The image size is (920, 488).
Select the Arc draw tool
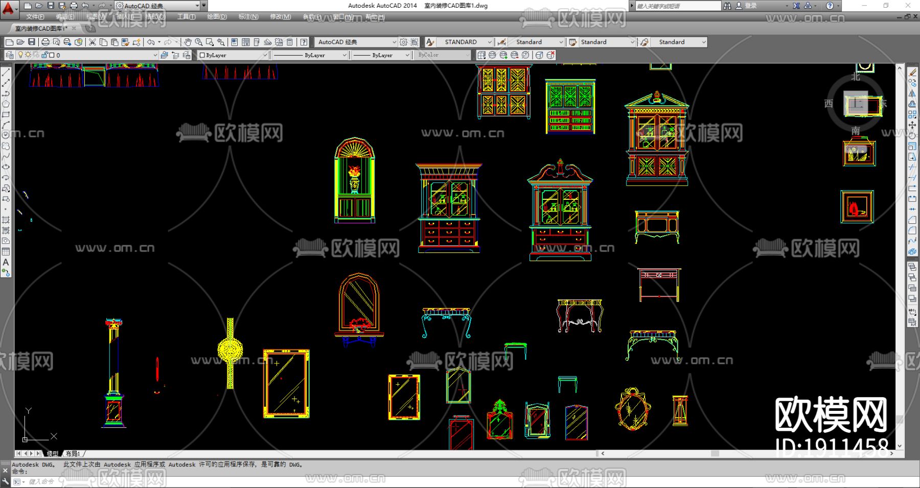6,125
